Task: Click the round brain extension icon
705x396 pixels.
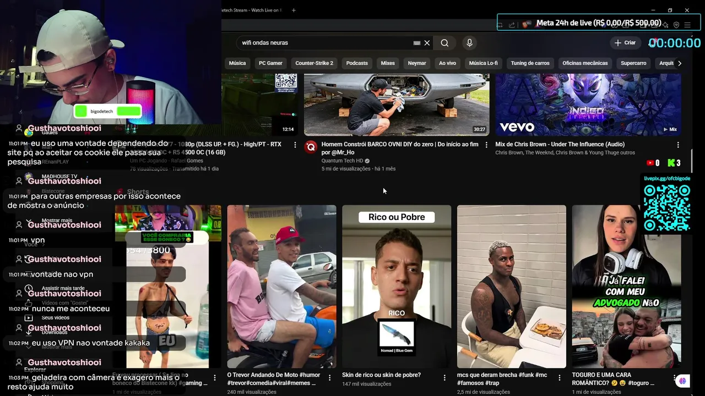Action: (x=683, y=381)
